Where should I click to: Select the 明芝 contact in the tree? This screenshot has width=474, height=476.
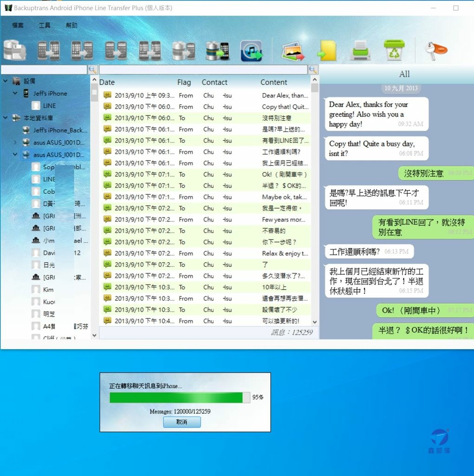click(x=49, y=314)
